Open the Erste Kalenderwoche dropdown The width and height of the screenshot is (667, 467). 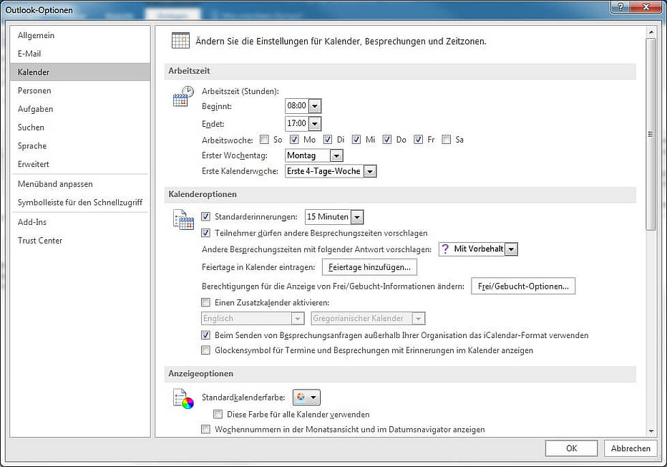coord(370,171)
